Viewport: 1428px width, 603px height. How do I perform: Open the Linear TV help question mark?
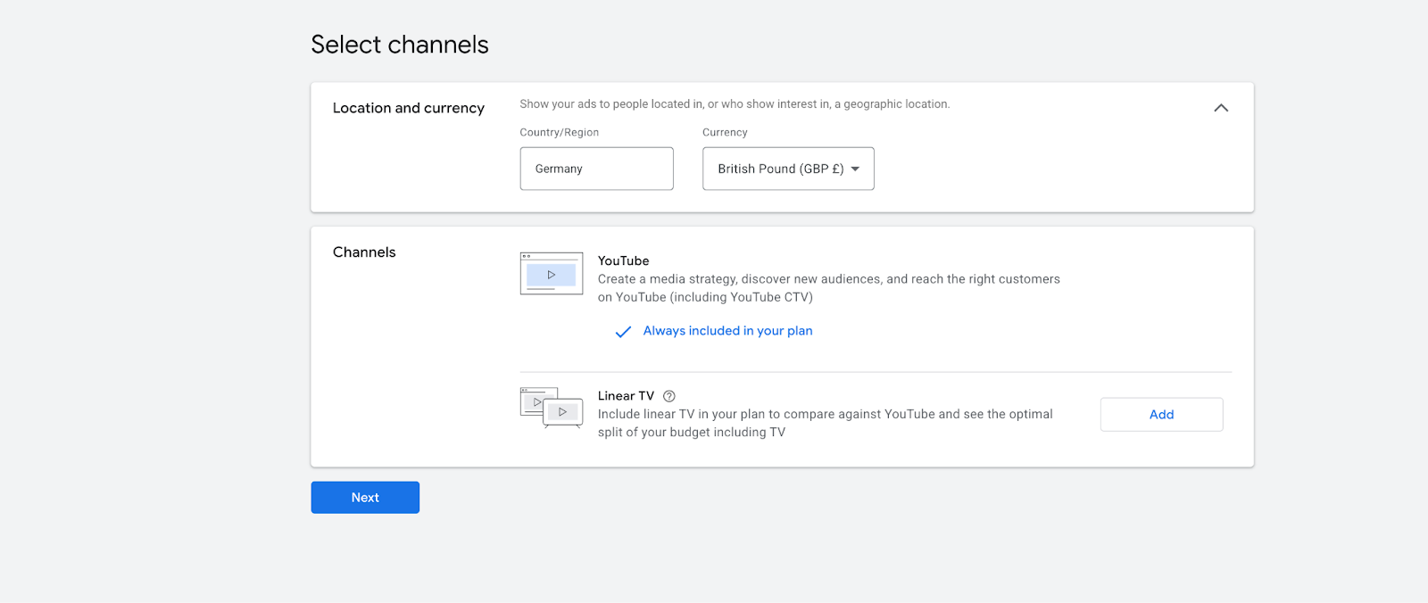(x=669, y=396)
